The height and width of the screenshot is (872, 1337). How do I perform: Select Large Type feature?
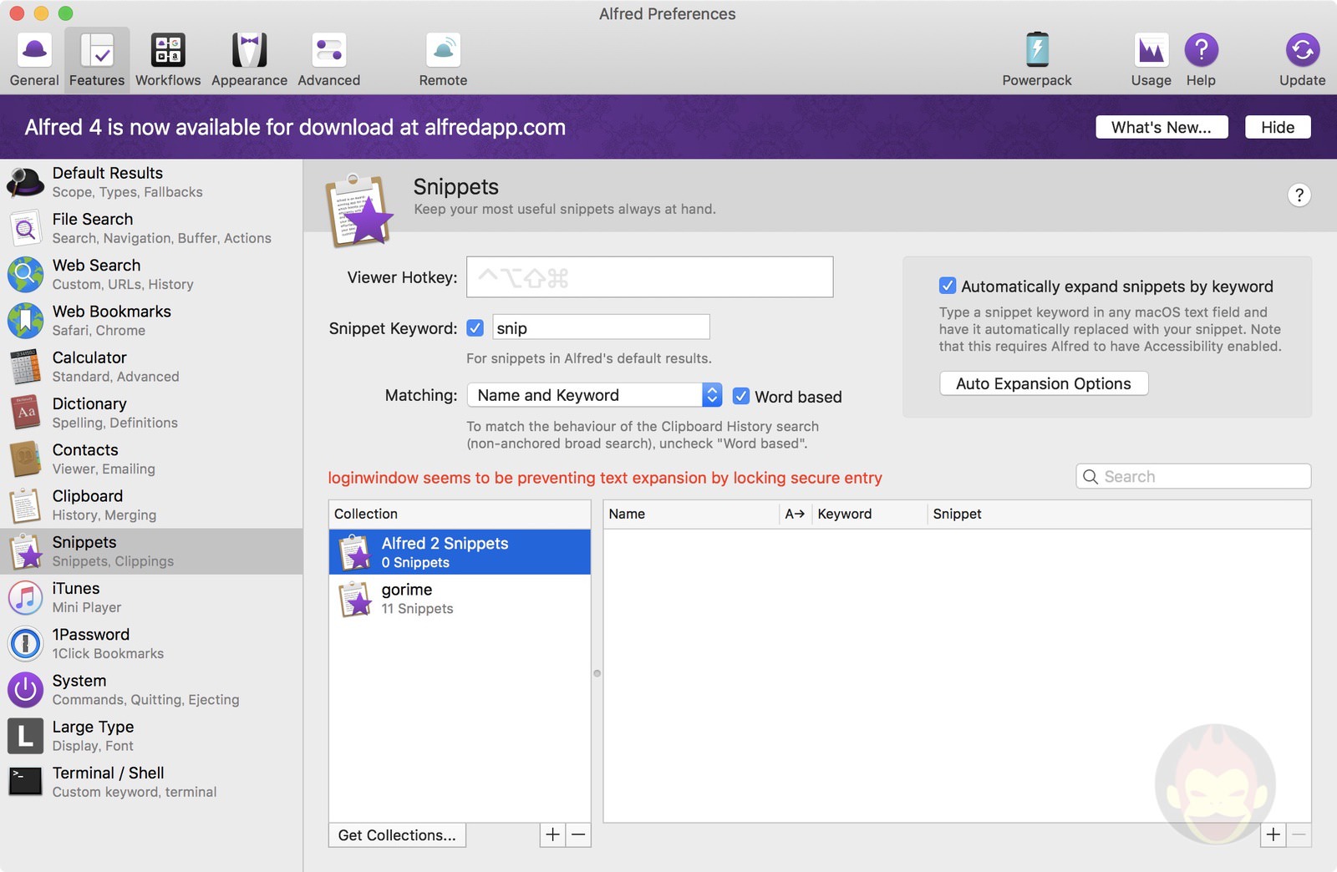coord(151,736)
